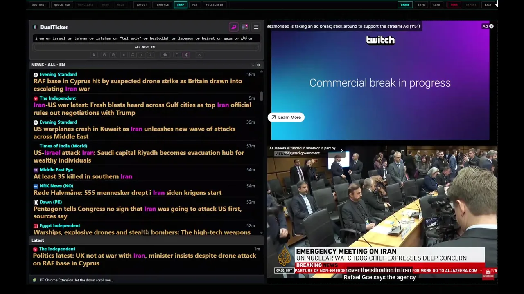
Task: Click the Al Jazeera funding notice chevron
Action: coord(342,151)
